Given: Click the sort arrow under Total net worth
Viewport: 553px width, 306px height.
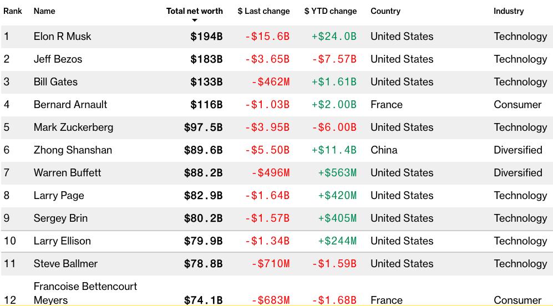Looking at the screenshot, I should tap(195, 21).
